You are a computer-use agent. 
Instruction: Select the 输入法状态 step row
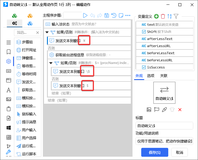87,24
